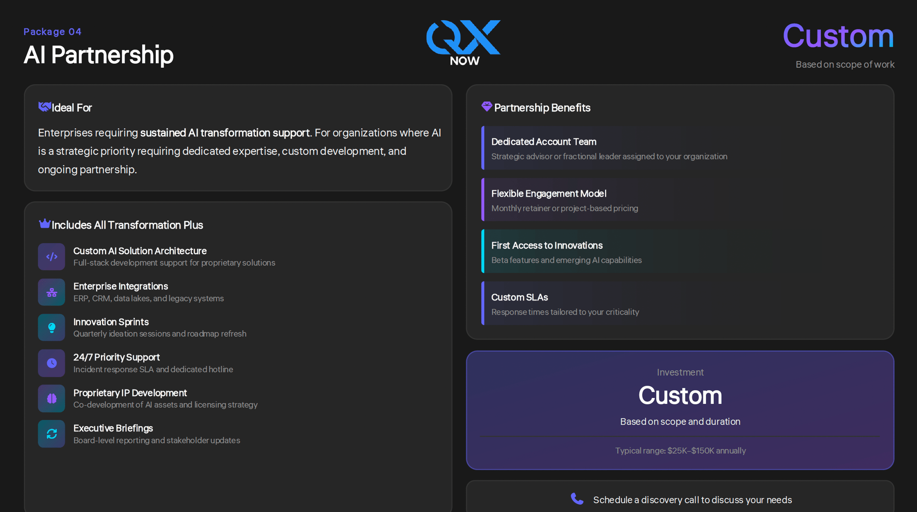Click the QX NOW logo
The image size is (917, 512).
coord(464,43)
